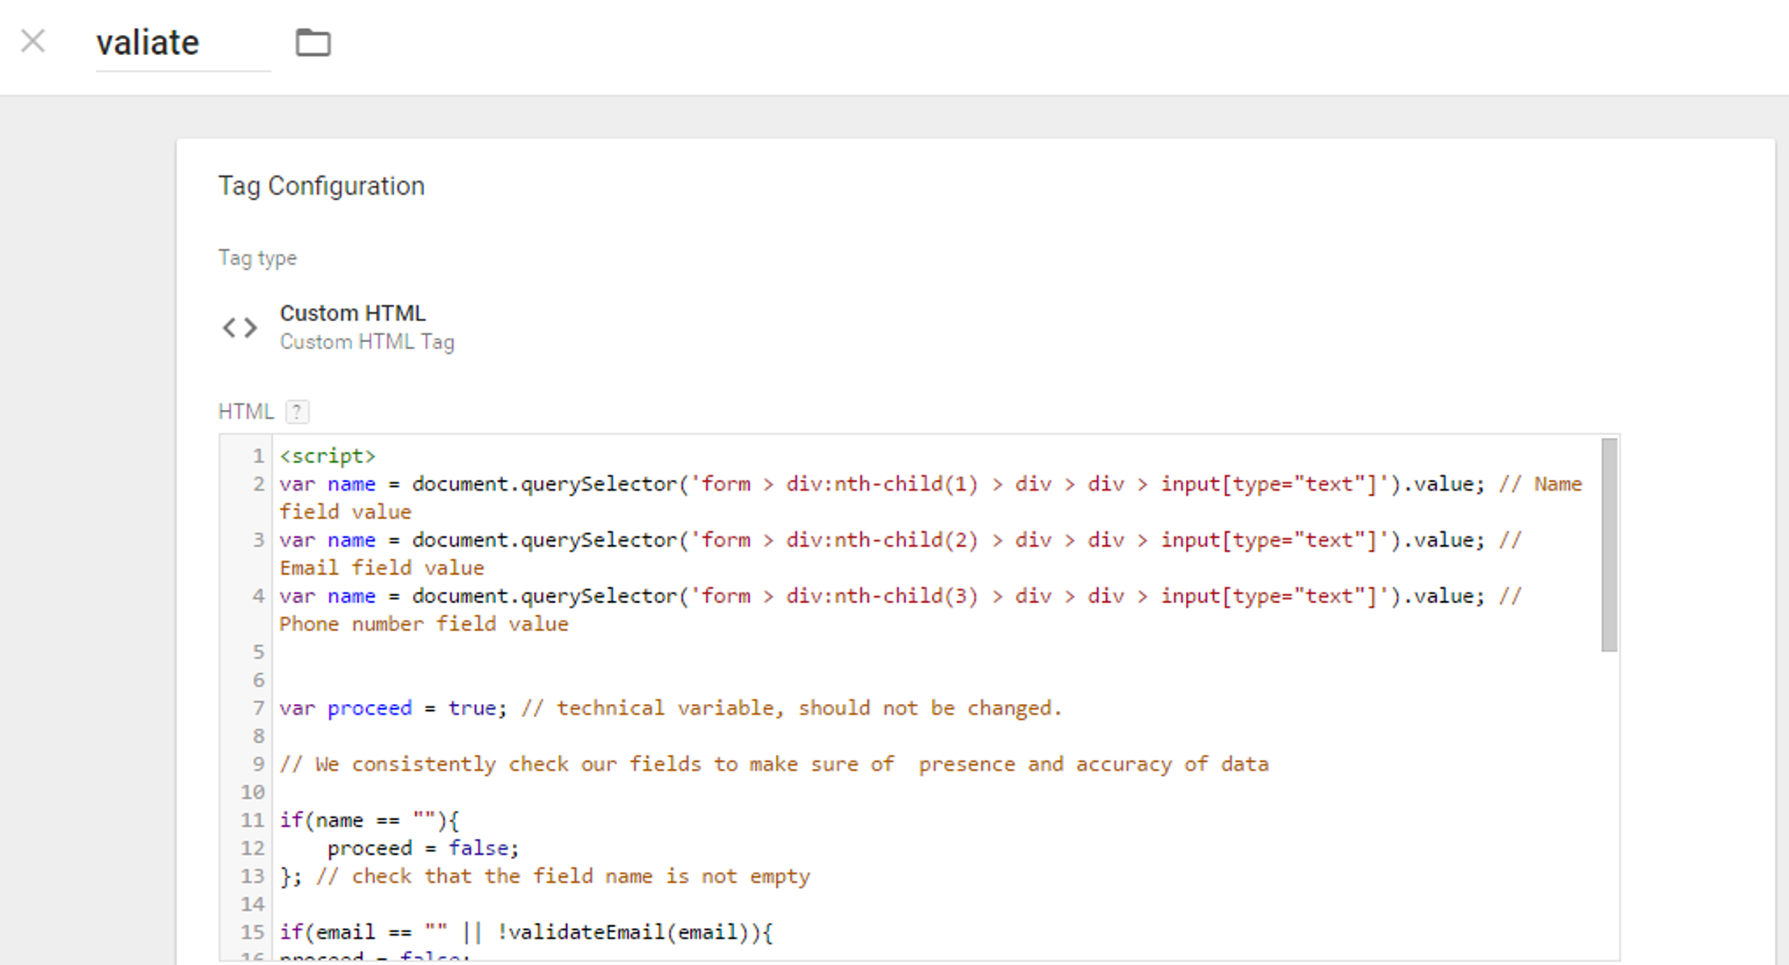Click the 'Phone number field value' comment
Screen dimensions: 1789x965
423,624
